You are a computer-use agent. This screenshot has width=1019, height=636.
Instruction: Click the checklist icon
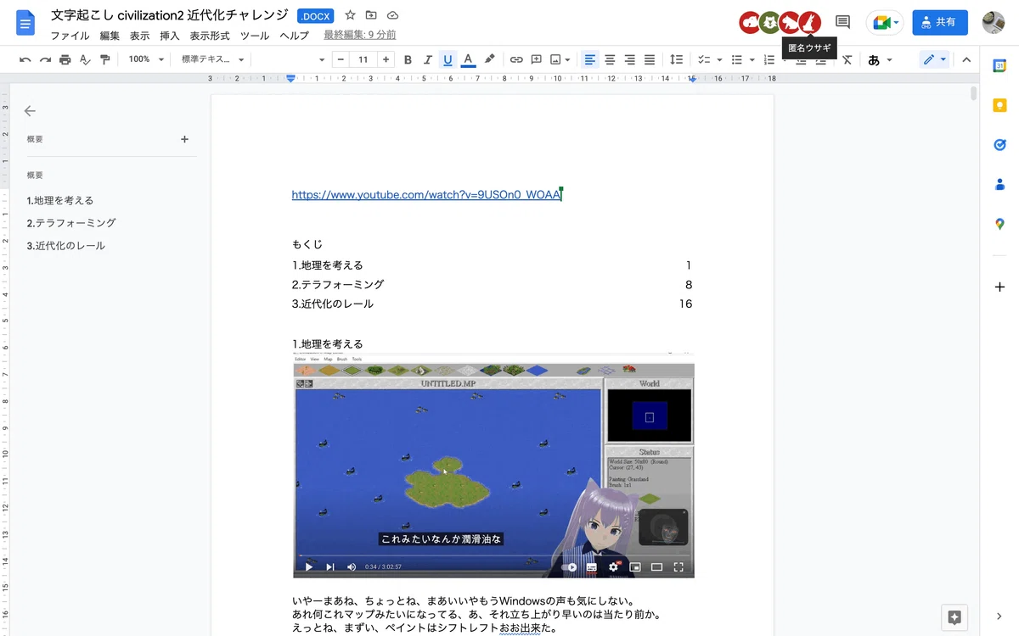coord(704,59)
